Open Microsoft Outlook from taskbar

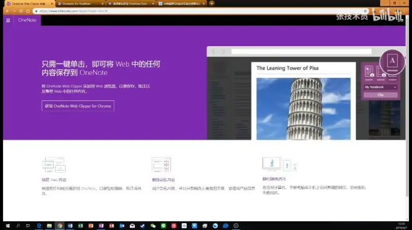[122, 226]
